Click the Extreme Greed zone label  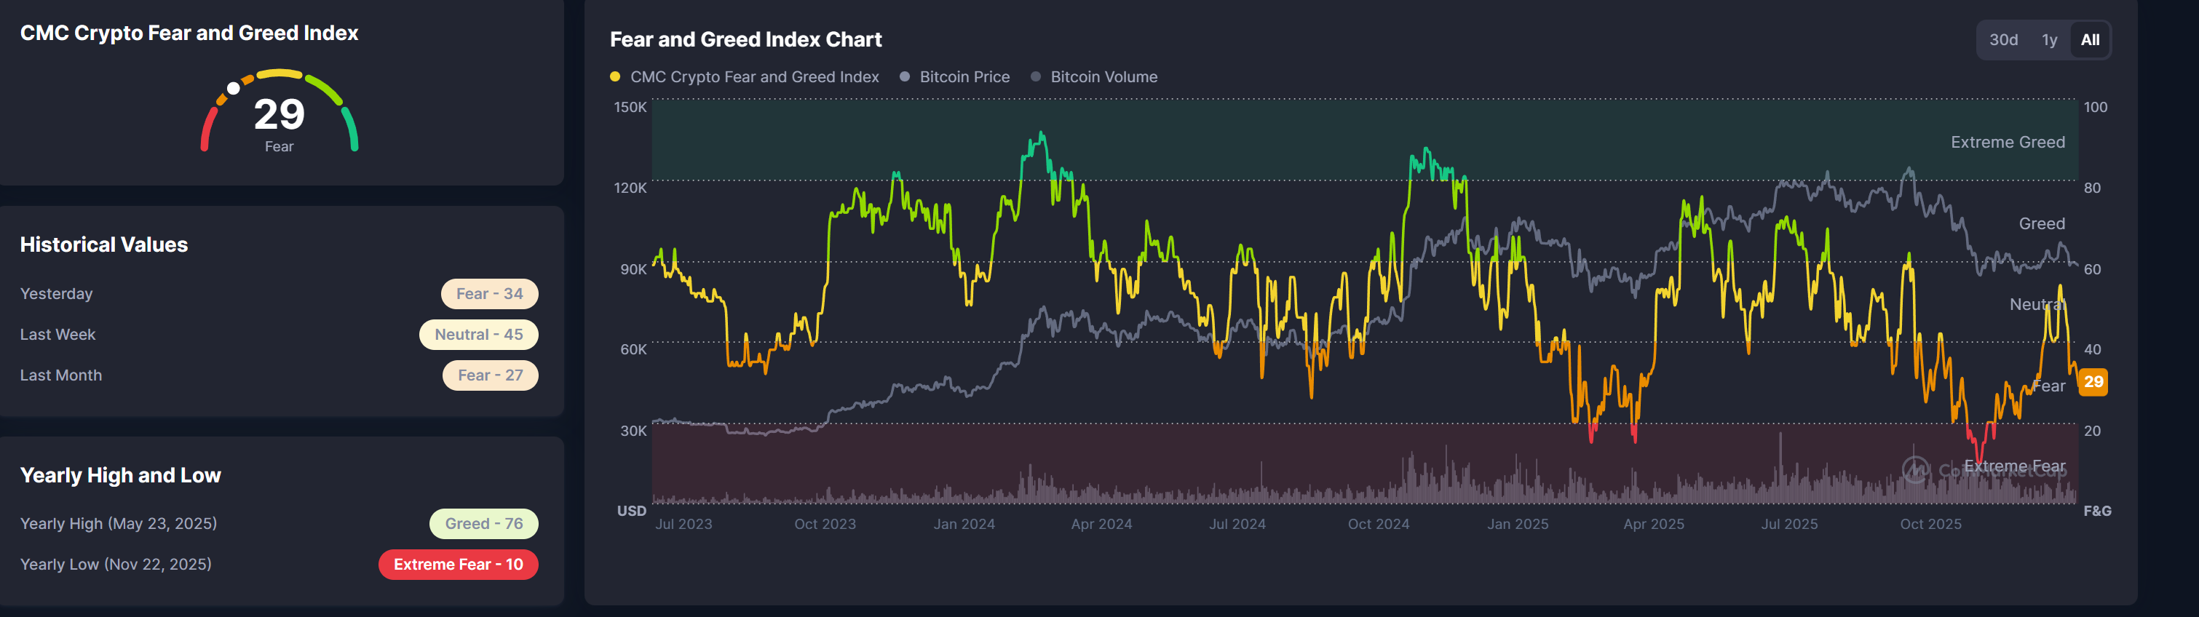[2007, 143]
